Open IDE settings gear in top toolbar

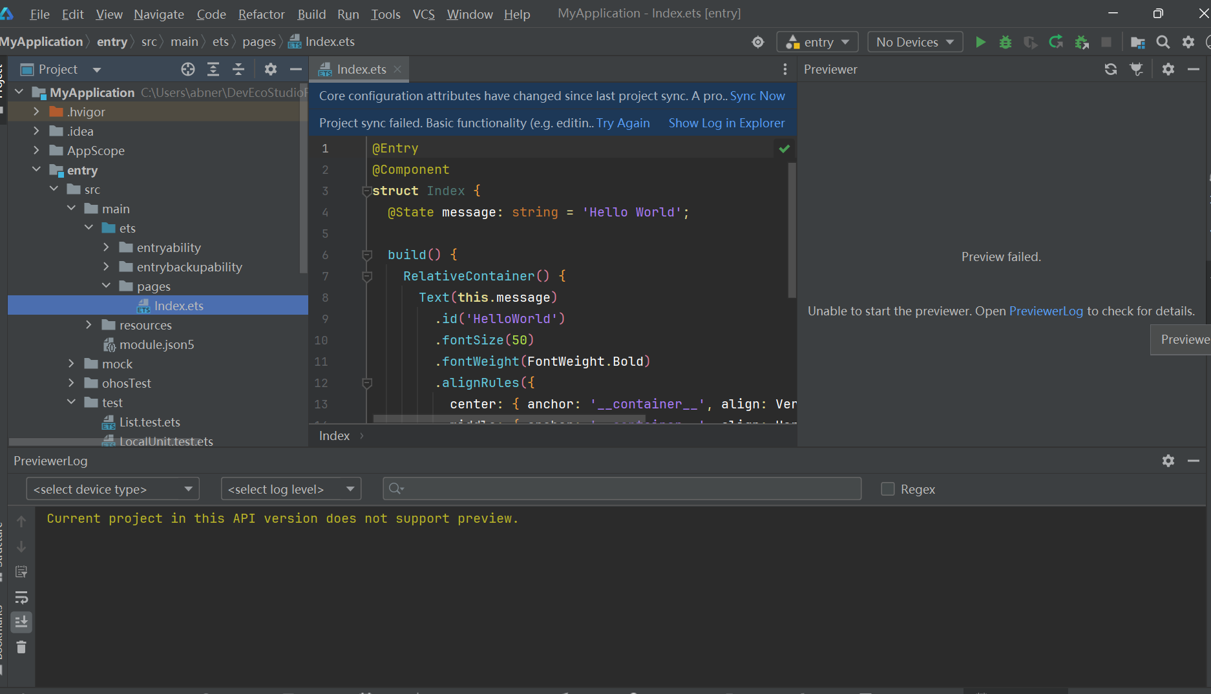(1188, 42)
